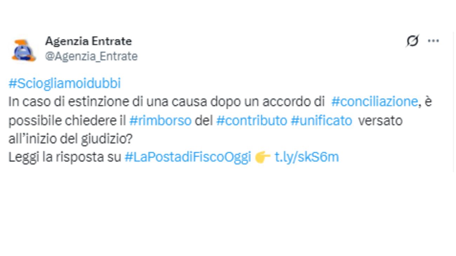Open the #contributo hashtag
This screenshot has height=256, width=456.
coord(252,121)
